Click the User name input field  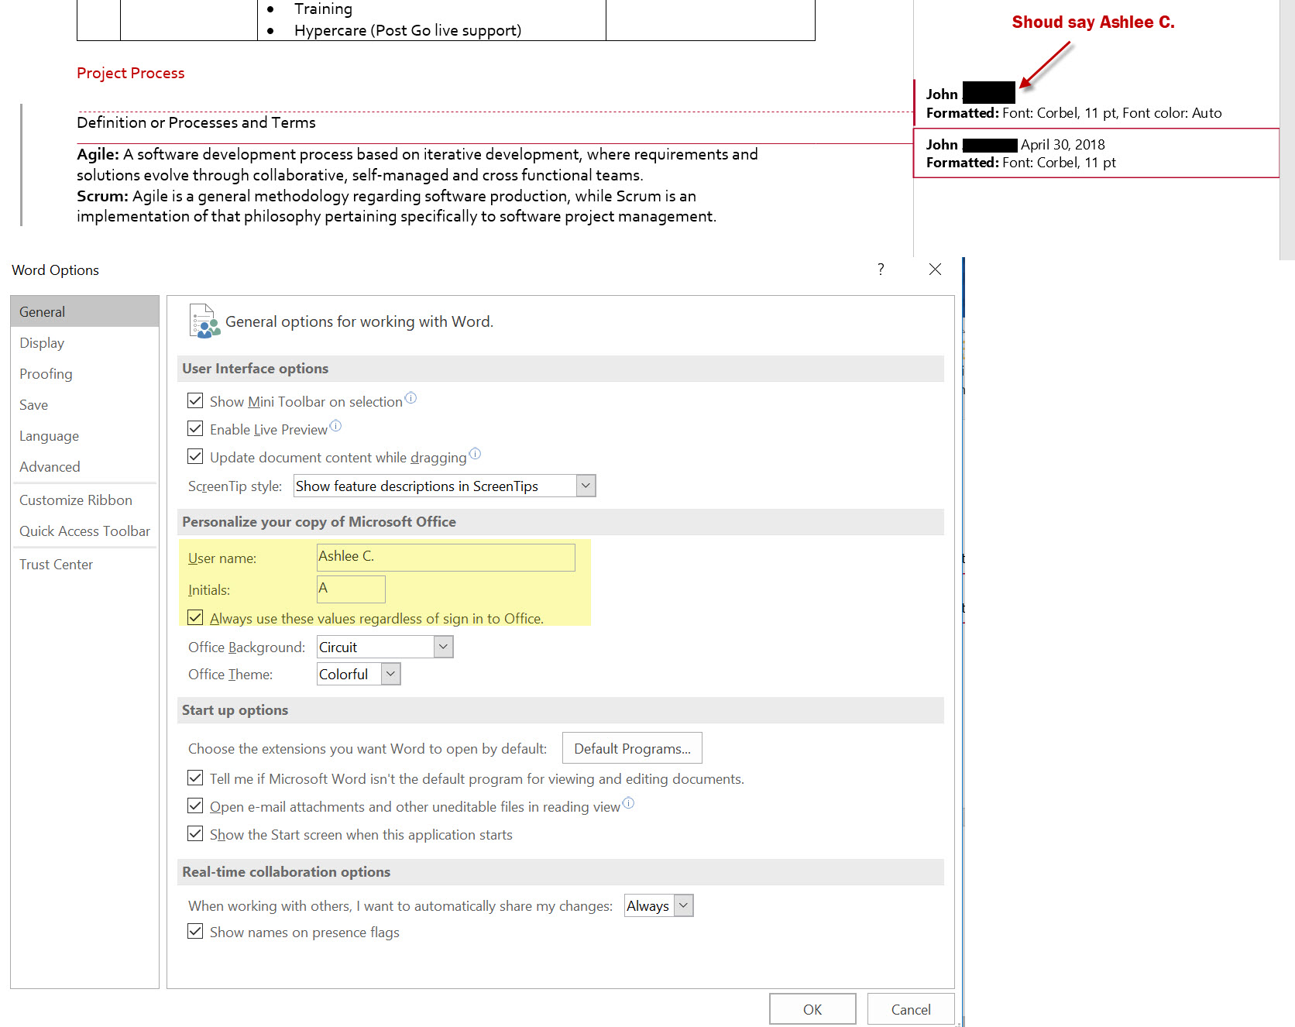coord(446,557)
